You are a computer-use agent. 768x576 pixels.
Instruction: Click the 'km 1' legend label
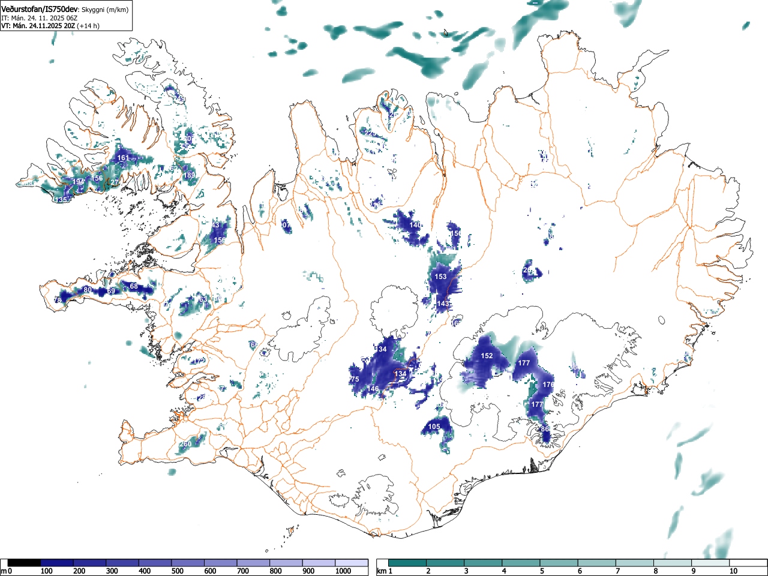pos(385,571)
